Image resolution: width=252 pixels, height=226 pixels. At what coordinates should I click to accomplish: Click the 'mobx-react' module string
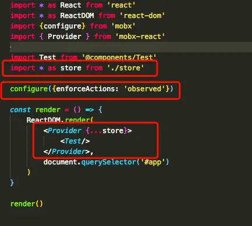click(x=140, y=37)
